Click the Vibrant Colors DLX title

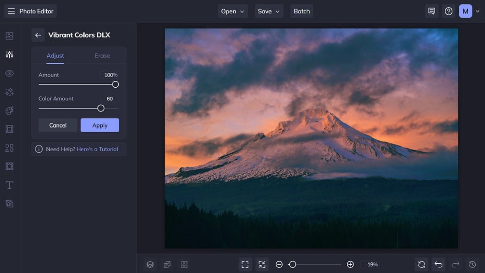(79, 35)
